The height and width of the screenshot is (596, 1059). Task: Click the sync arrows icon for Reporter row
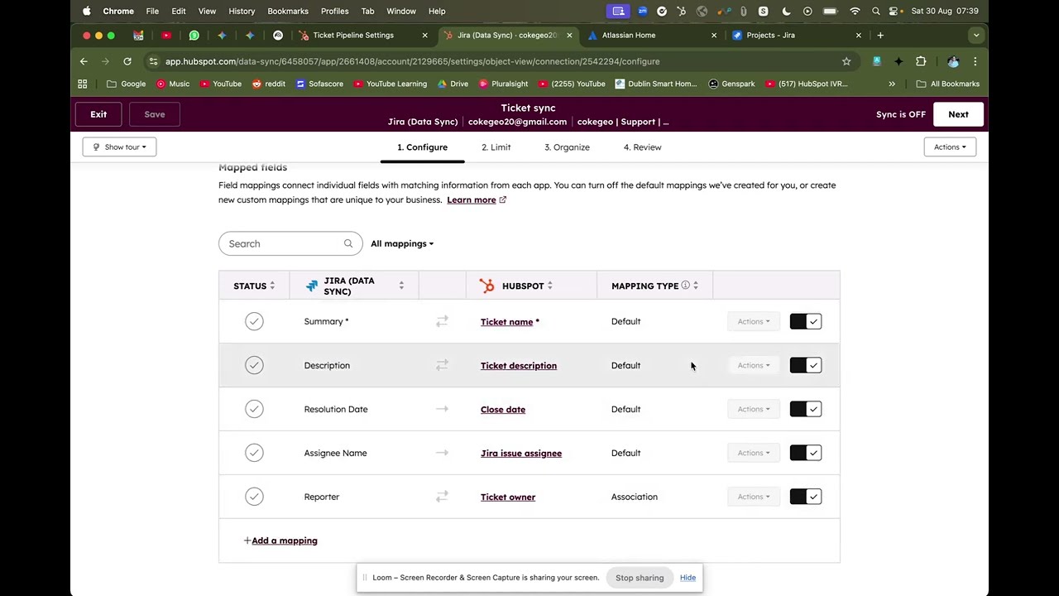click(x=442, y=497)
